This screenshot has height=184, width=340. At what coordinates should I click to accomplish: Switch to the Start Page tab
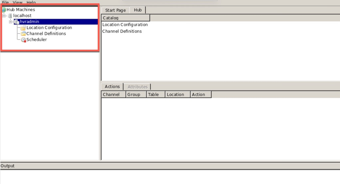(x=115, y=10)
